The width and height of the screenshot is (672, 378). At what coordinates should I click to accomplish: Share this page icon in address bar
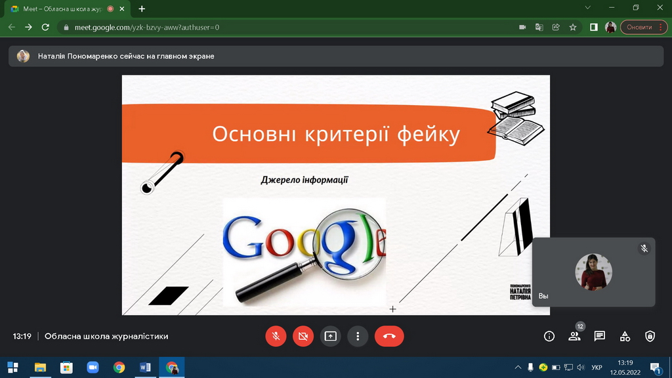tap(556, 28)
